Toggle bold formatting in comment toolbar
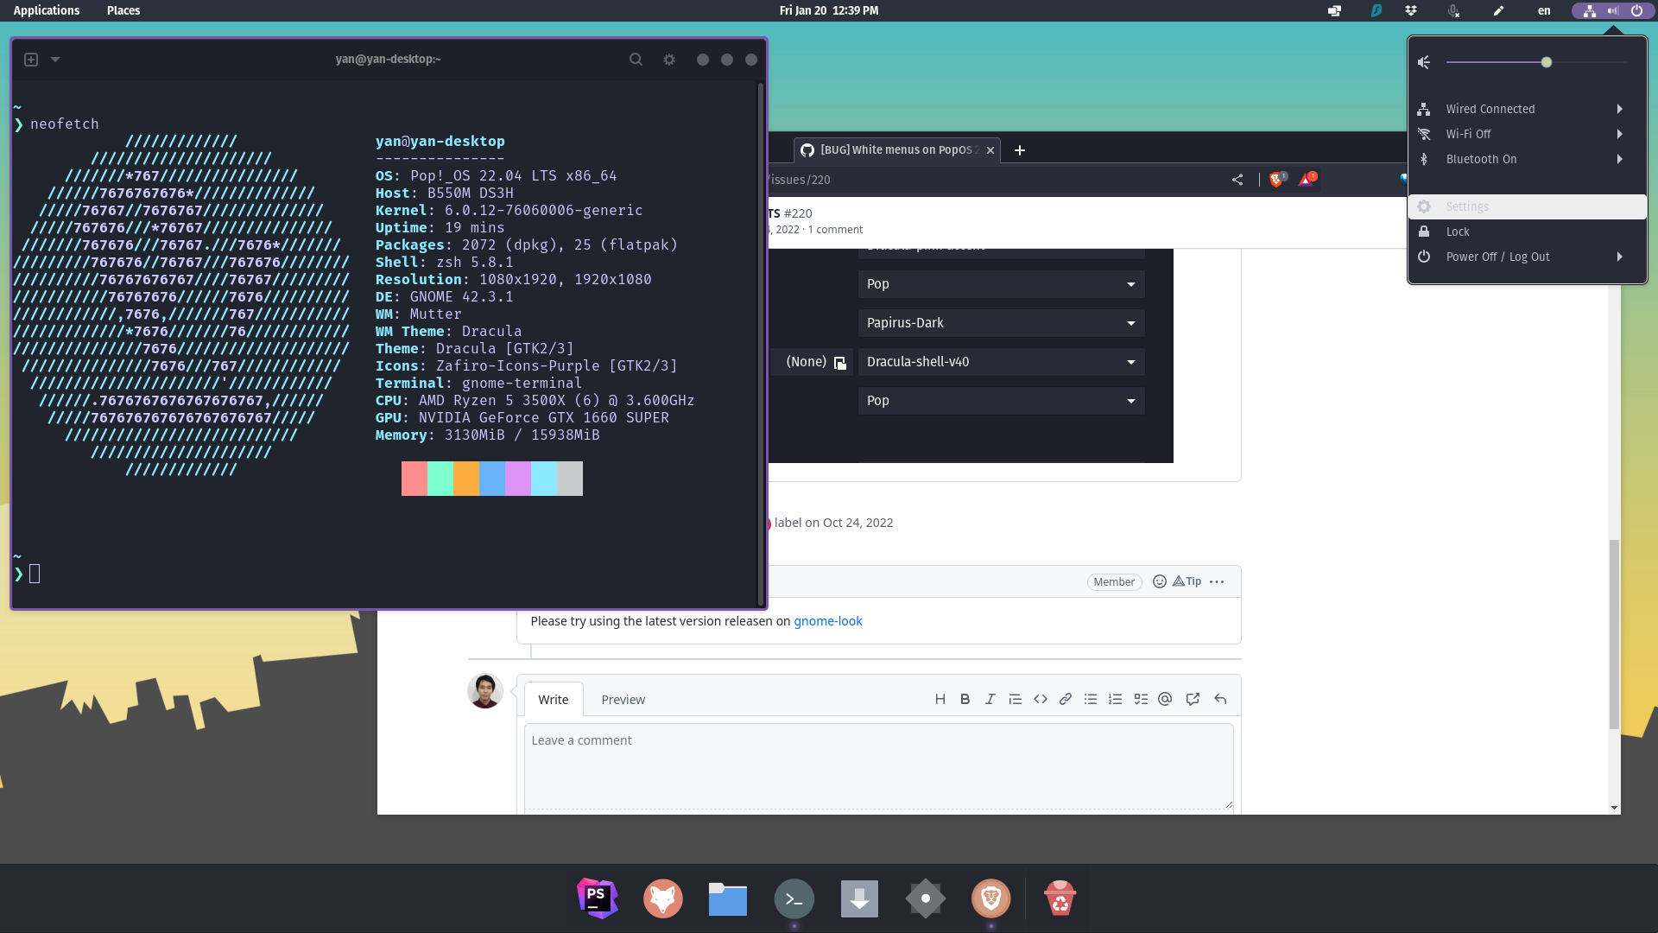This screenshot has height=933, width=1658. [965, 699]
